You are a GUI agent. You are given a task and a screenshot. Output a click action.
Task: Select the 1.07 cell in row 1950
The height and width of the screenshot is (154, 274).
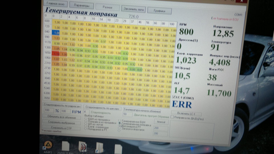[x=56, y=59]
